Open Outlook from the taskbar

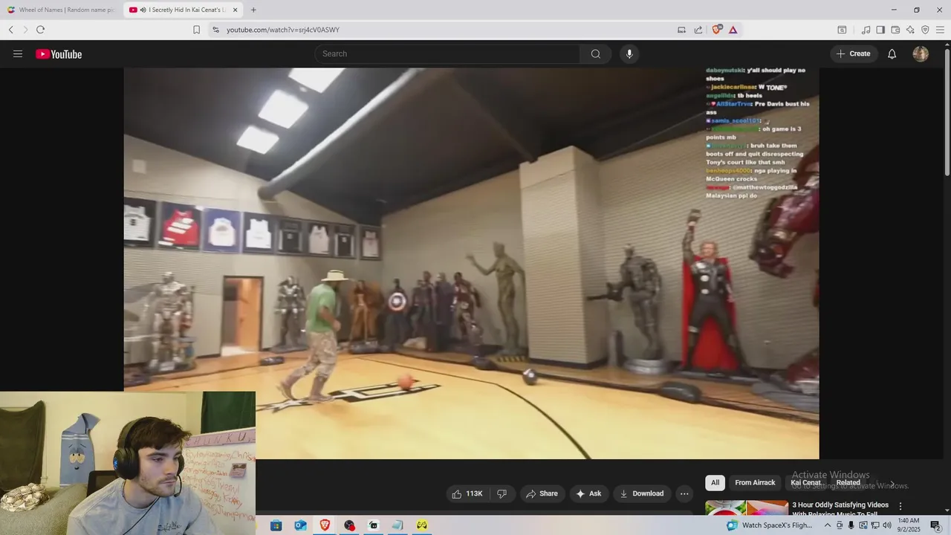click(300, 525)
